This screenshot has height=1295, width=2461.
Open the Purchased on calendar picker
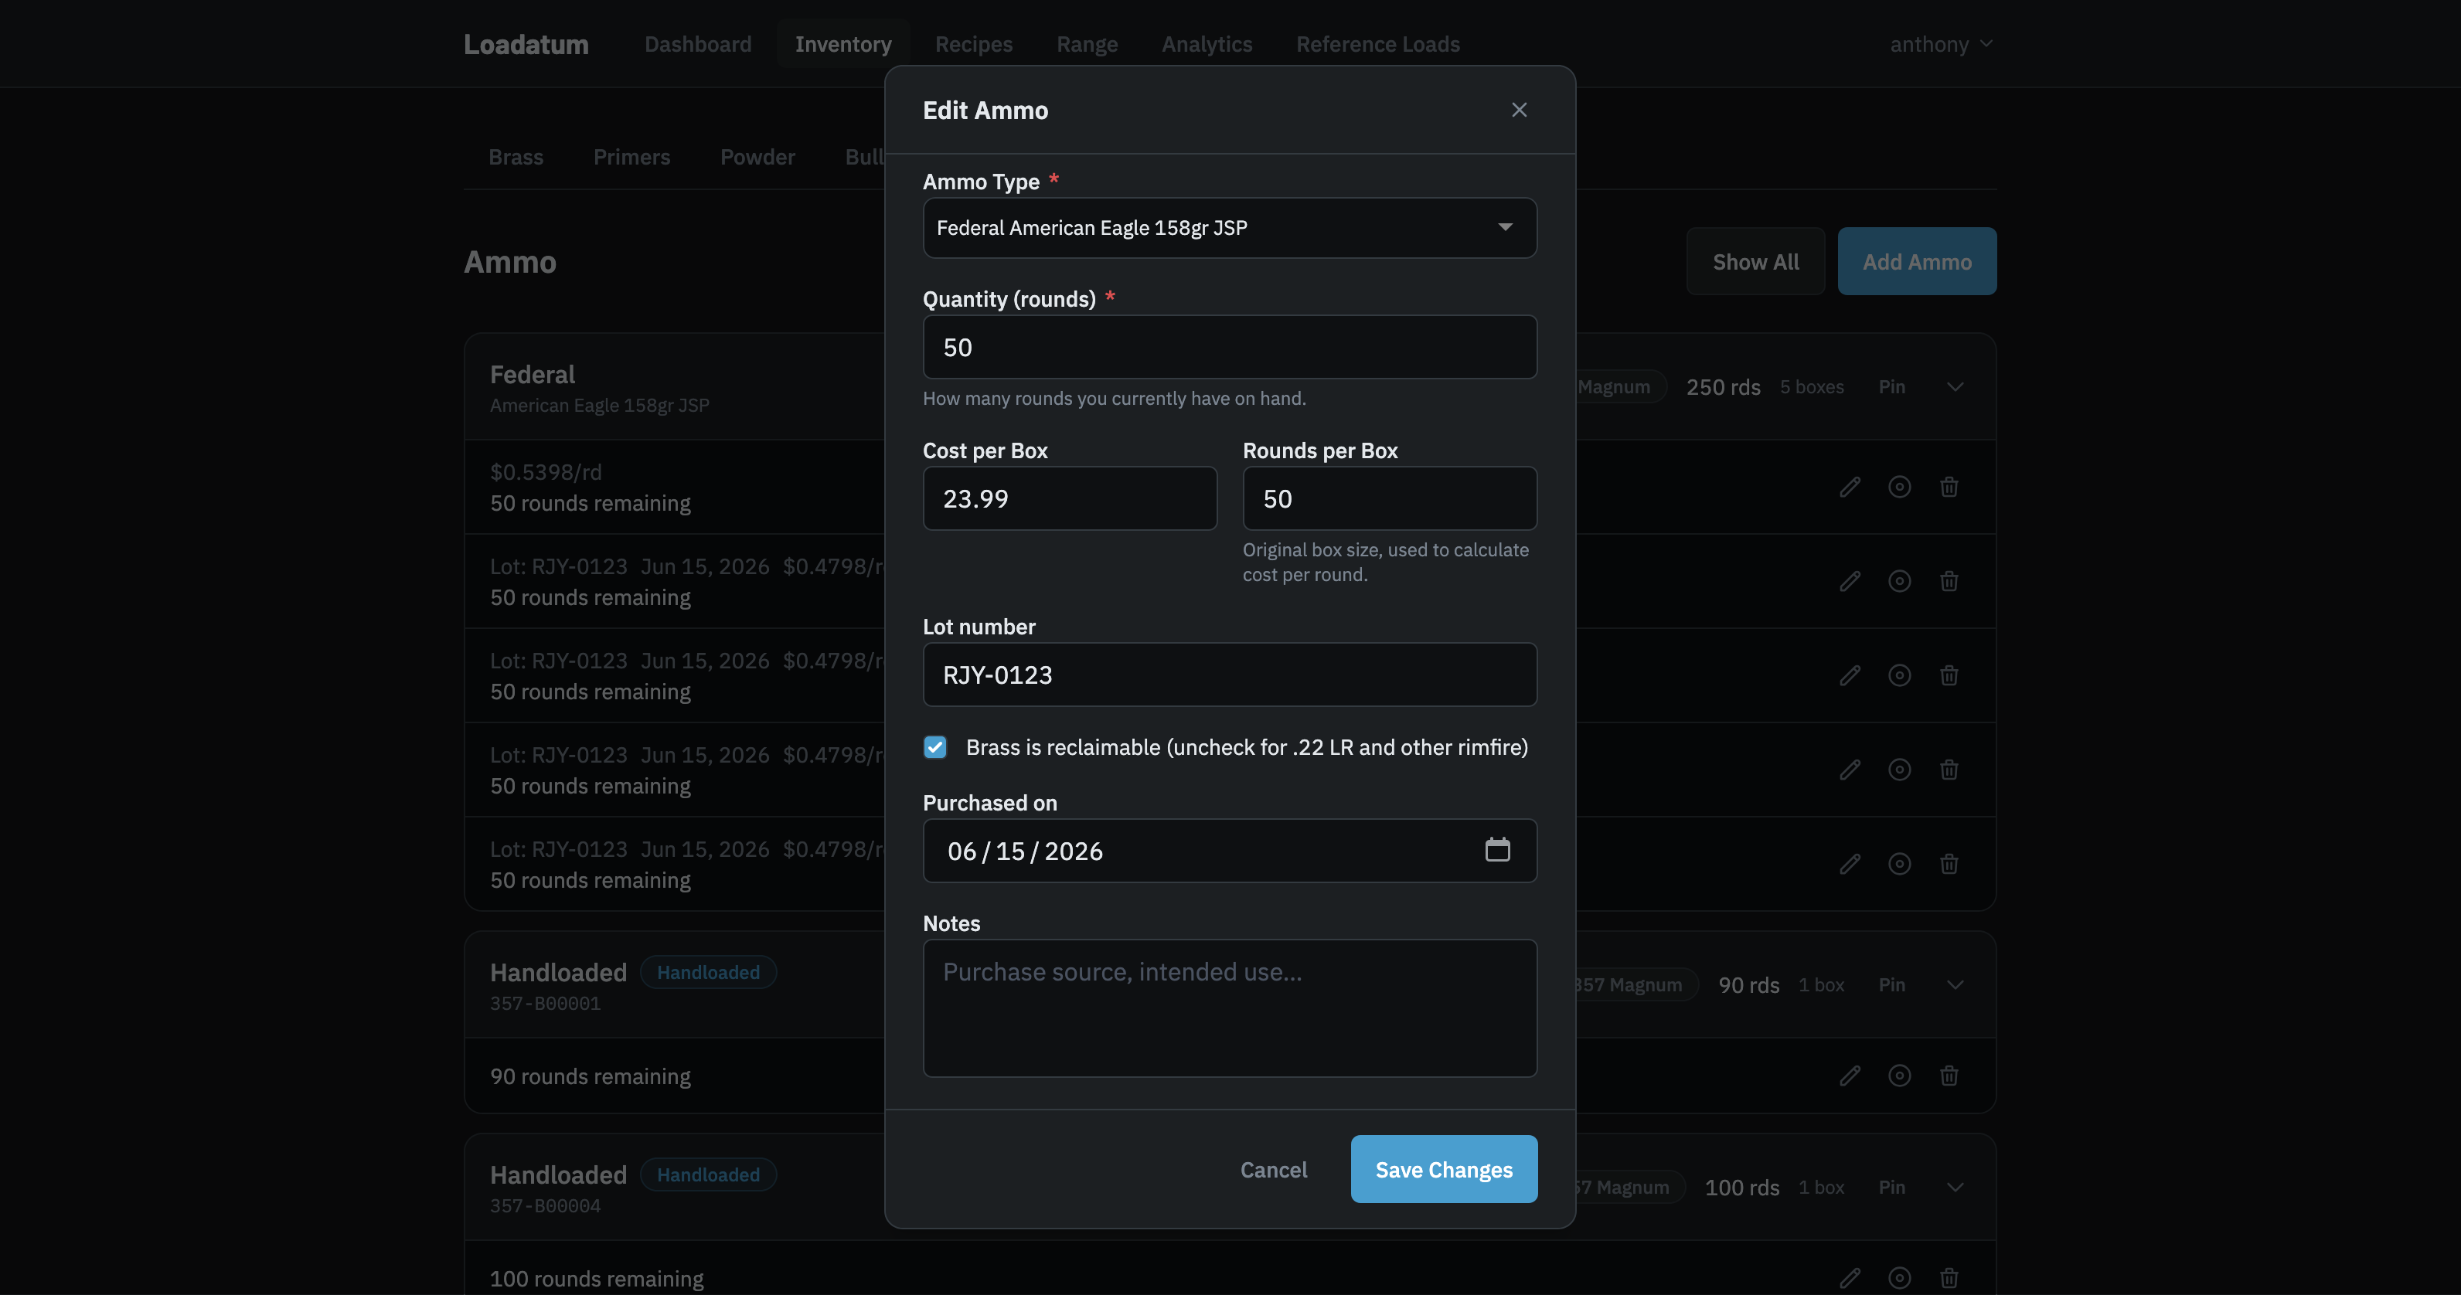pyautogui.click(x=1497, y=849)
